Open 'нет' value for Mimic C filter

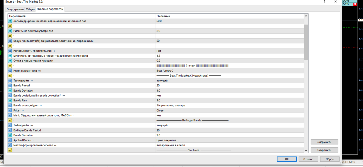pos(230,115)
